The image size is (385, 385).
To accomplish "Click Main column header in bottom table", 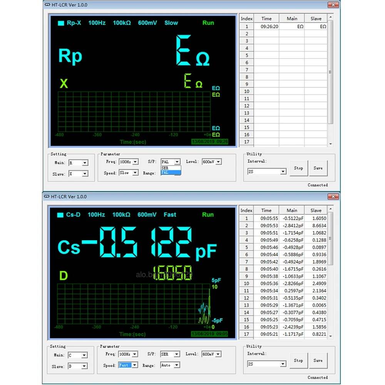I will tap(292, 211).
